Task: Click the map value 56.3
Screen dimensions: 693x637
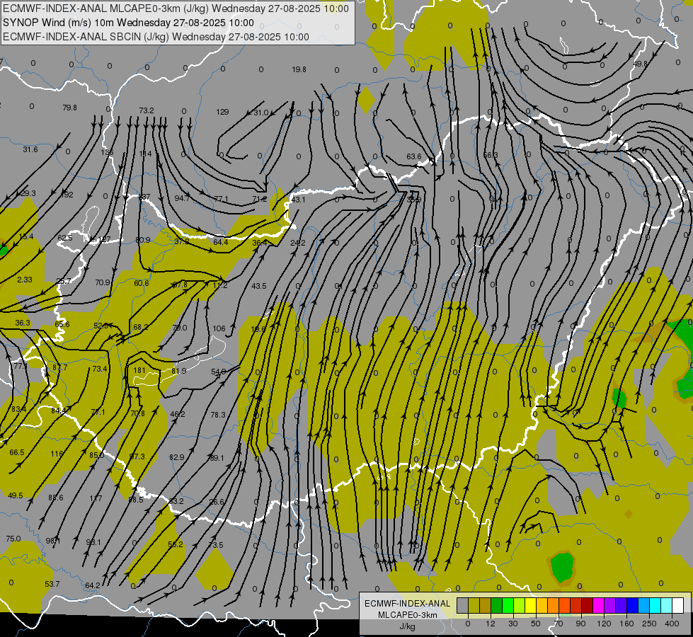Action: click(x=490, y=155)
